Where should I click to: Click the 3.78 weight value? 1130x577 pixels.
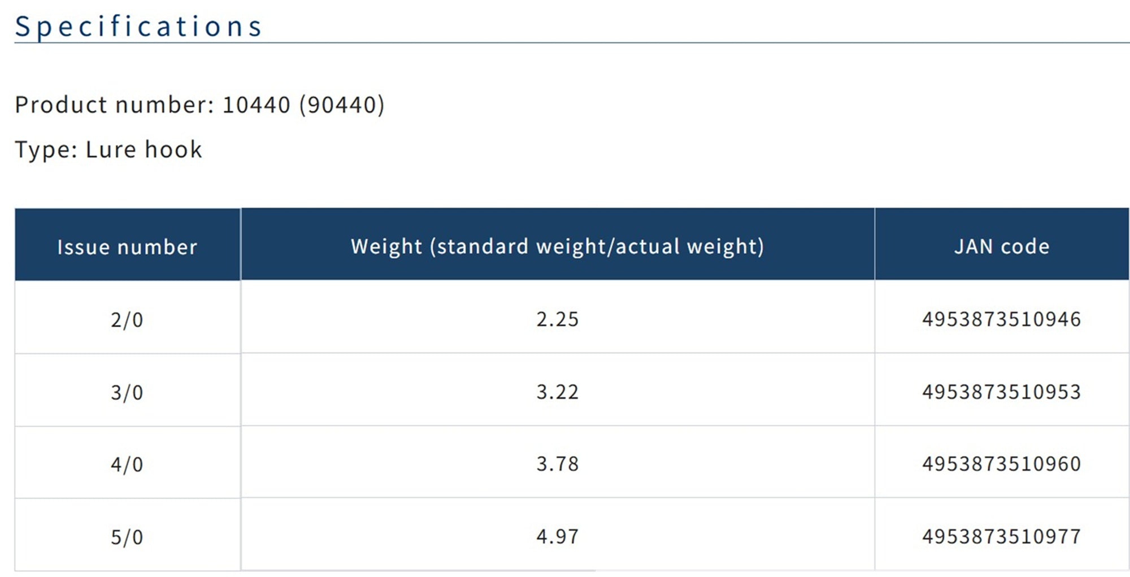[558, 465]
